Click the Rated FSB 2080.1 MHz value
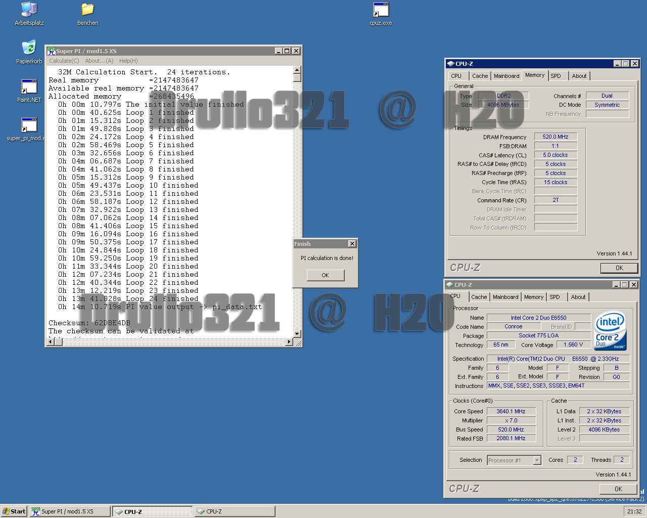The width and height of the screenshot is (647, 518). tap(511, 439)
